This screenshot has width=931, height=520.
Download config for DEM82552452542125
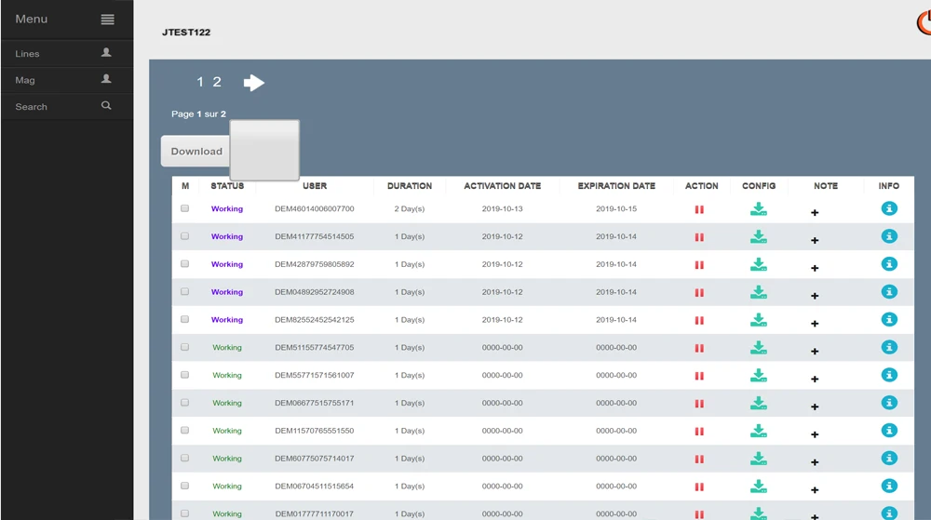(x=758, y=320)
